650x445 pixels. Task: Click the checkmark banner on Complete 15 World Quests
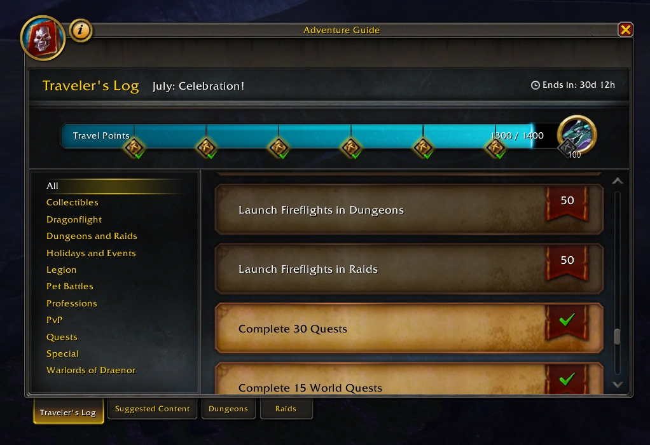point(567,379)
